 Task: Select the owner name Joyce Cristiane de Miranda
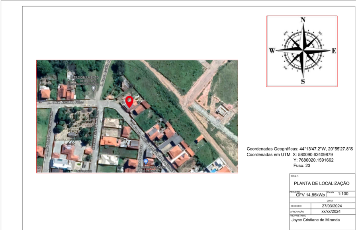[x=316, y=220]
